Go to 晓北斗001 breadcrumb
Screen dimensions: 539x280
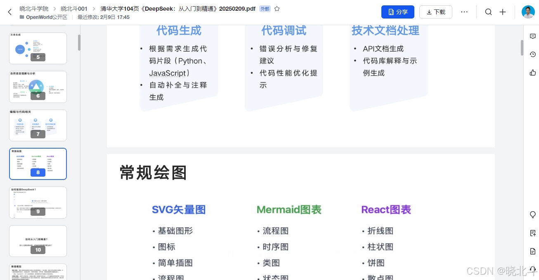click(74, 9)
